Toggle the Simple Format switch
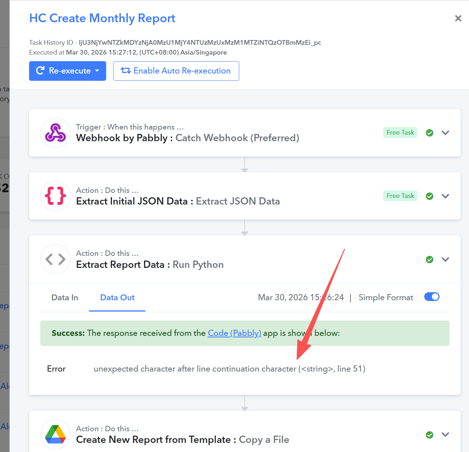469x452 pixels. coord(432,297)
